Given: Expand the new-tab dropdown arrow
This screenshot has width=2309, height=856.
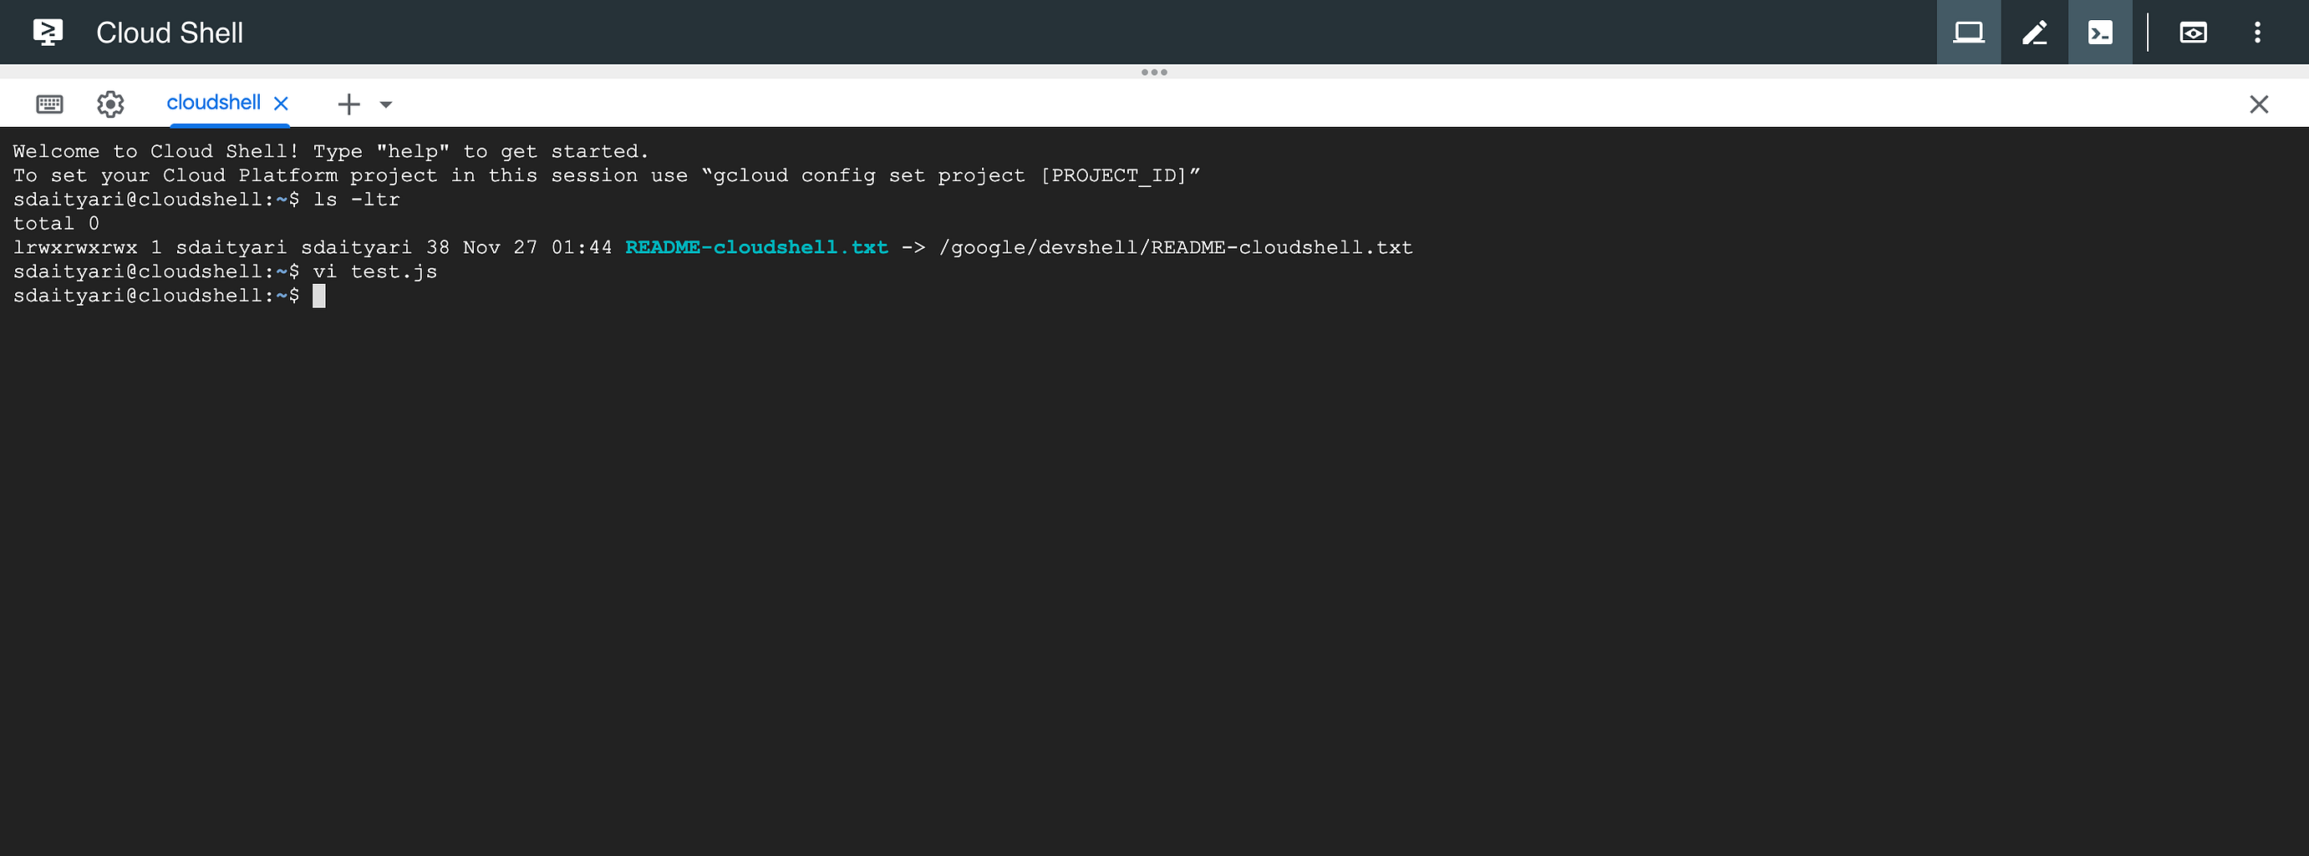Looking at the screenshot, I should [385, 104].
